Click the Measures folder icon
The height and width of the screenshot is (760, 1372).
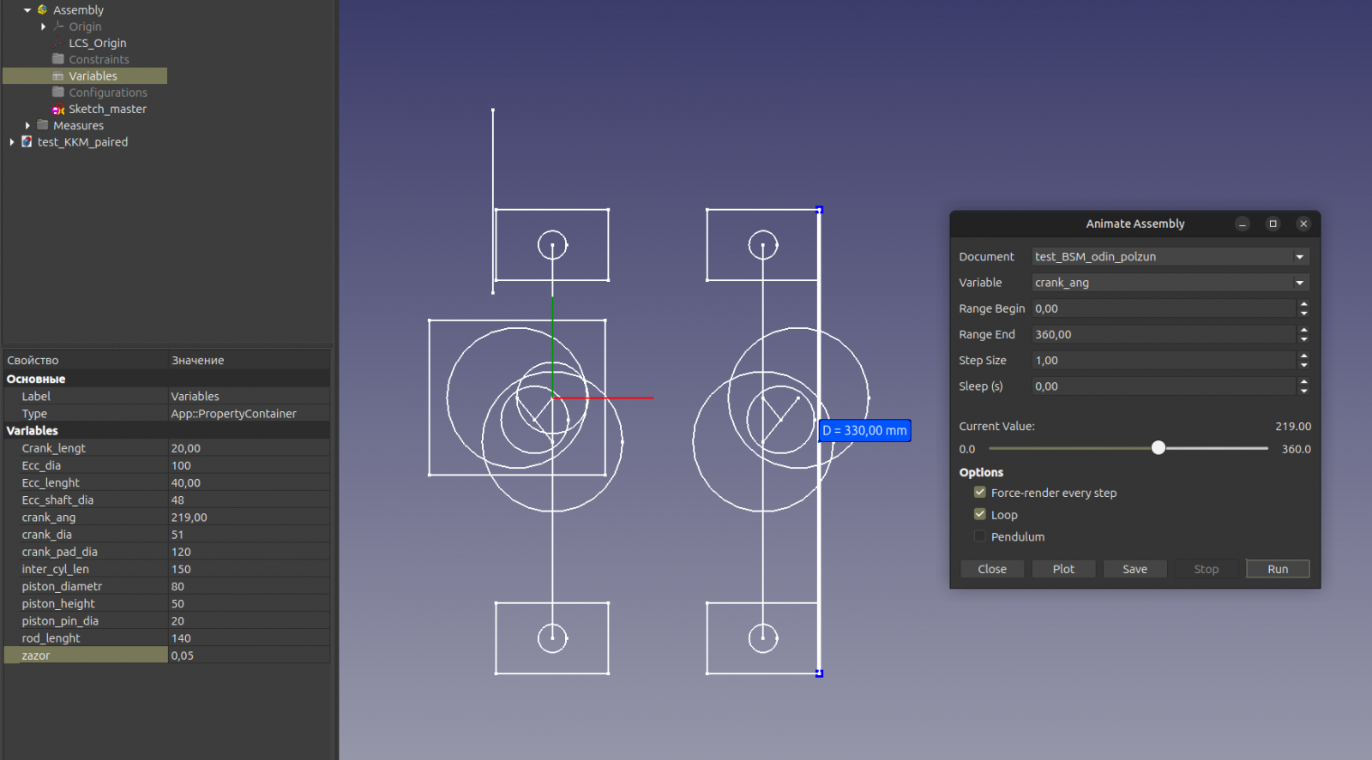click(43, 126)
